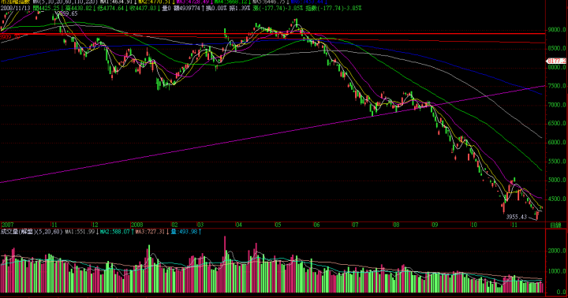Screen dimensions: 568x298
Task: Click the 9000.0 price axis label
Action: [557, 30]
